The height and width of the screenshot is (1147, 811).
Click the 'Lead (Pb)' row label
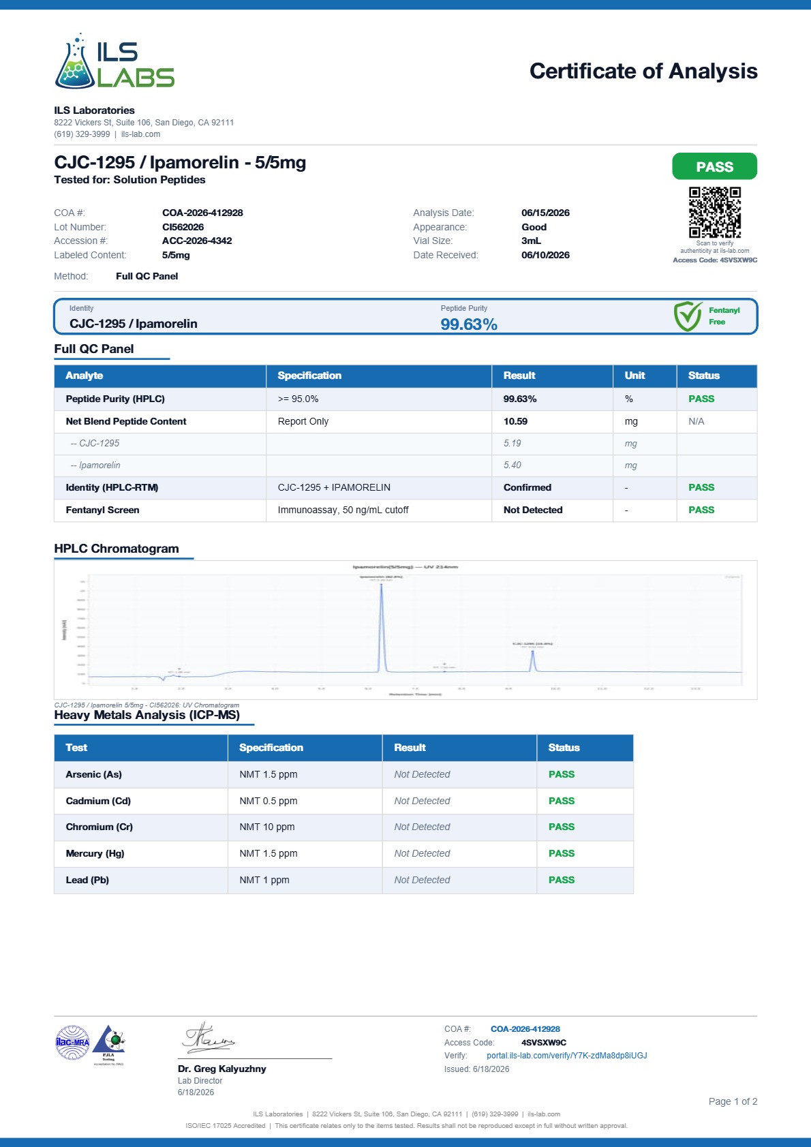coord(87,880)
